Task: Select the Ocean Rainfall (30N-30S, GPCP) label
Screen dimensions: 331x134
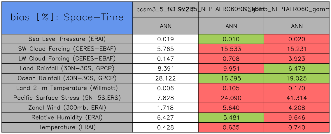Action: click(67, 78)
